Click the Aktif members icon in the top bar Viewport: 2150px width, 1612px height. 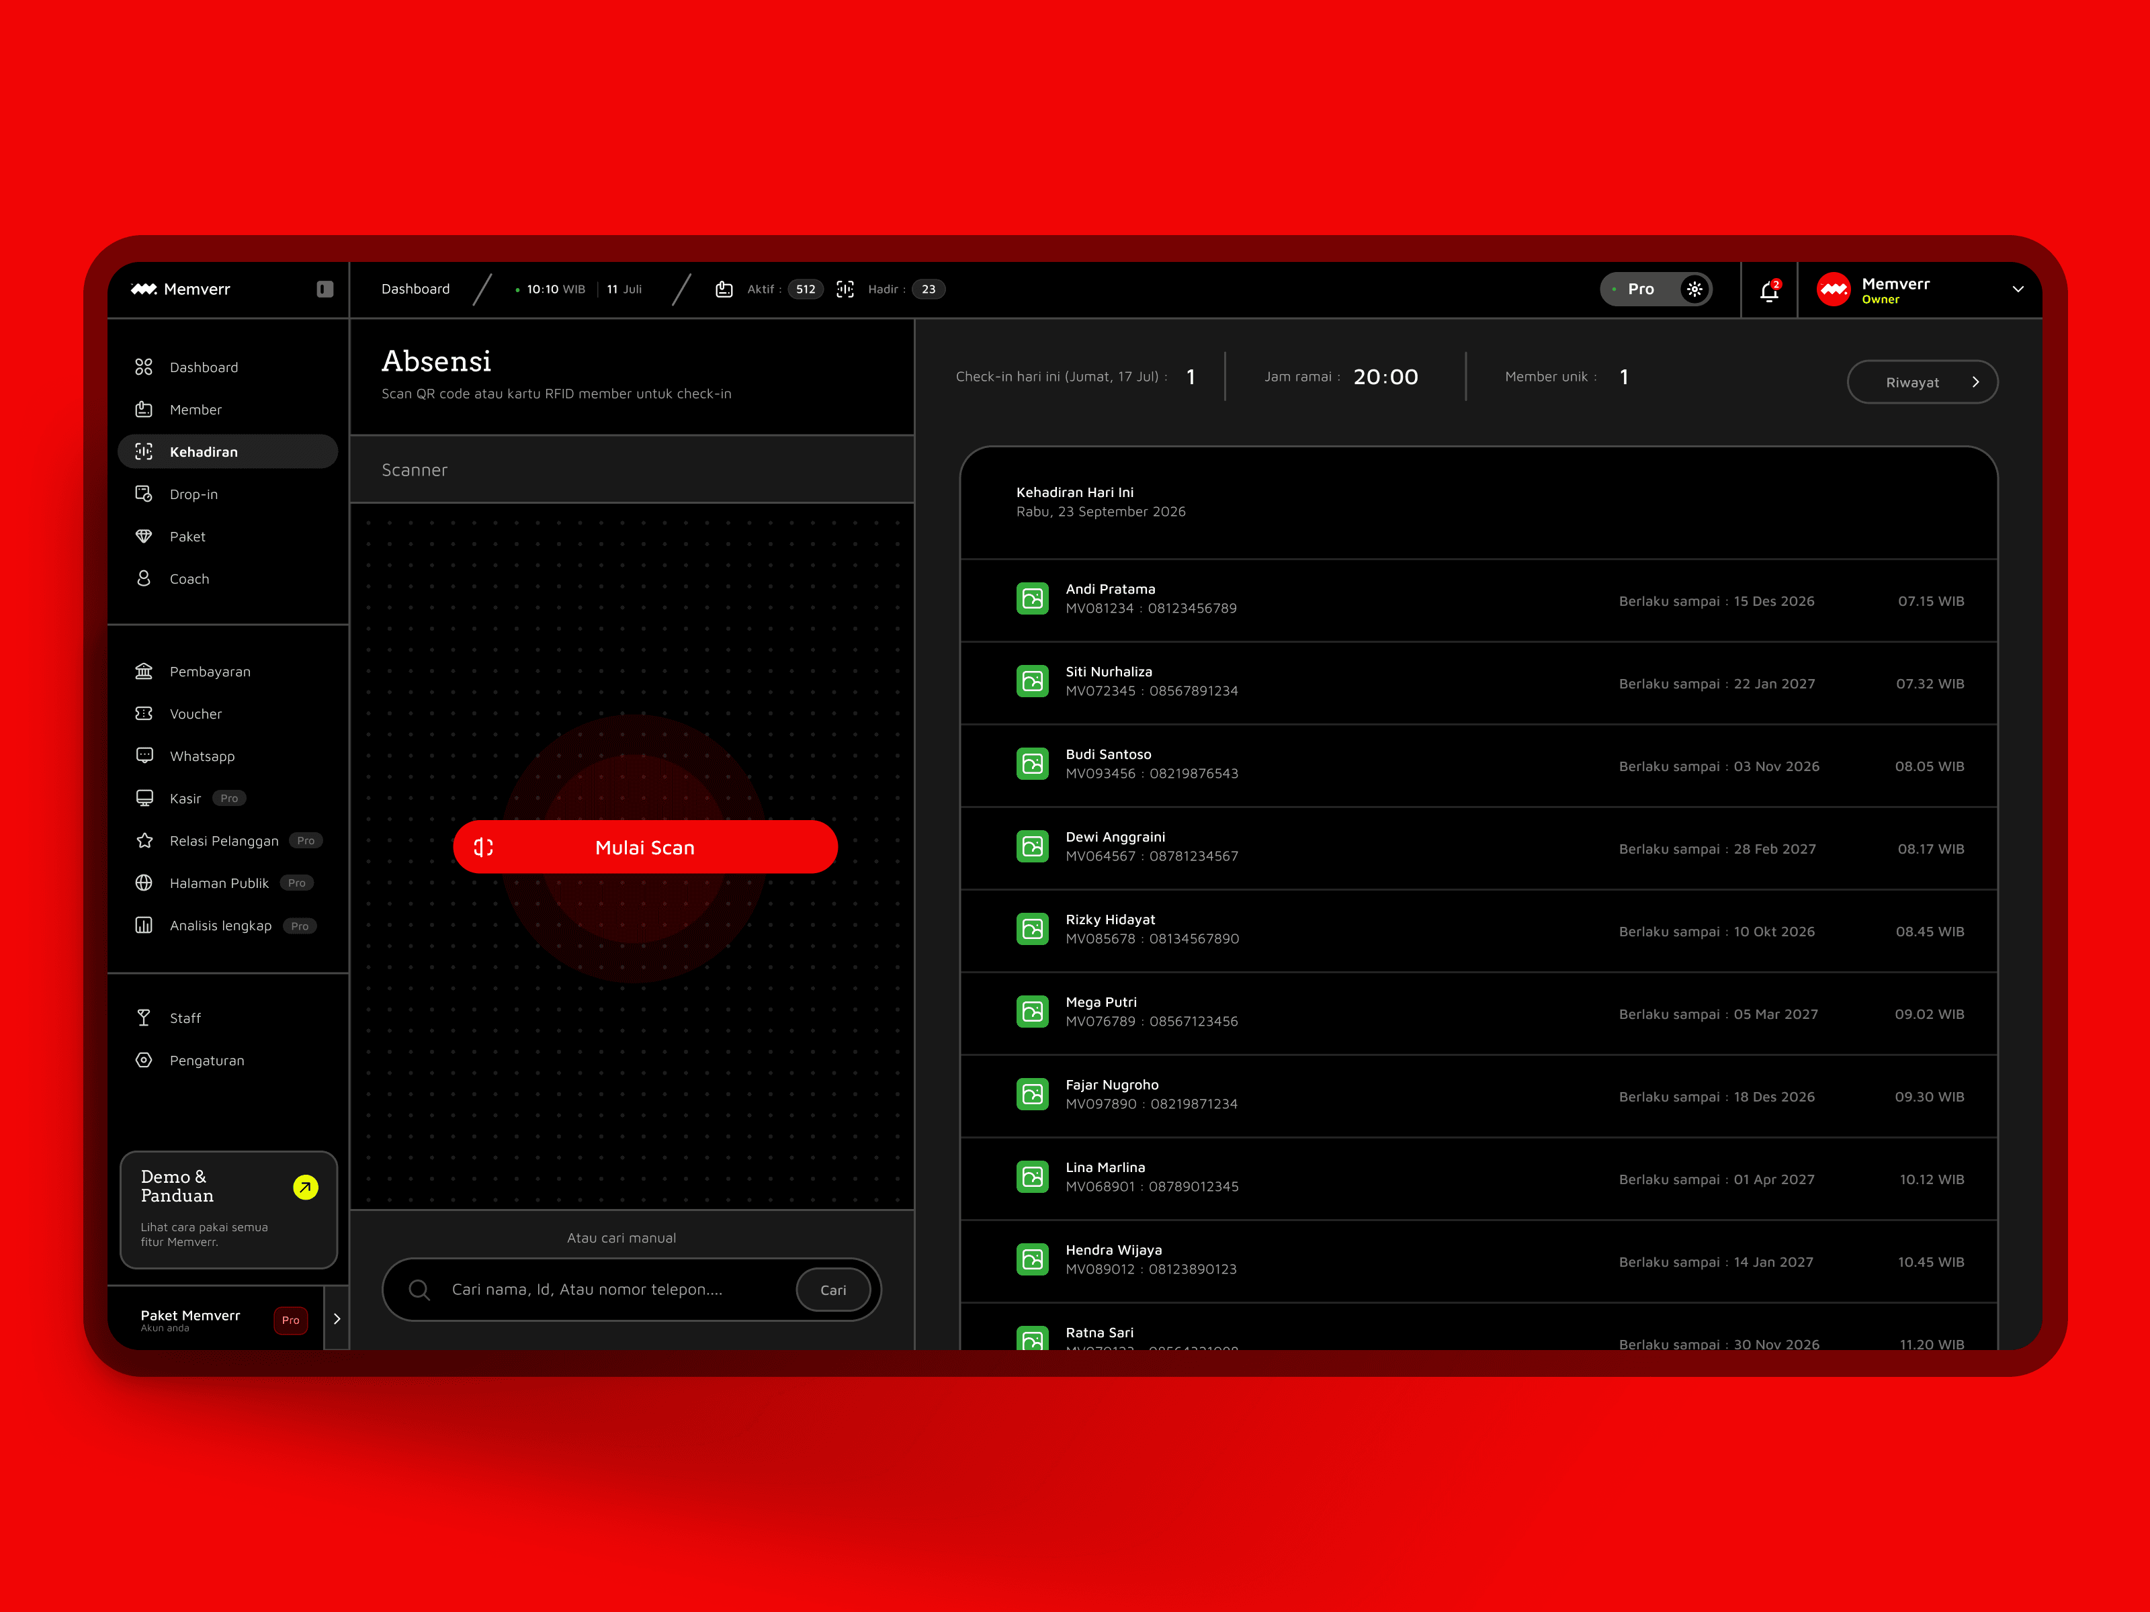tap(724, 289)
